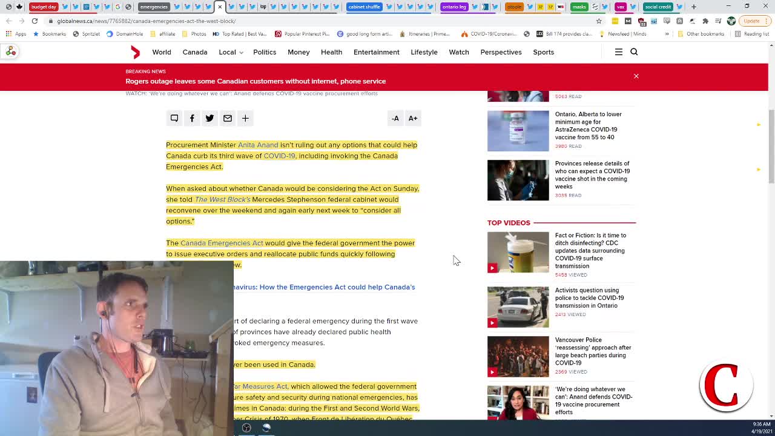This screenshot has width=775, height=436.
Task: Share article by email
Action: 228,118
